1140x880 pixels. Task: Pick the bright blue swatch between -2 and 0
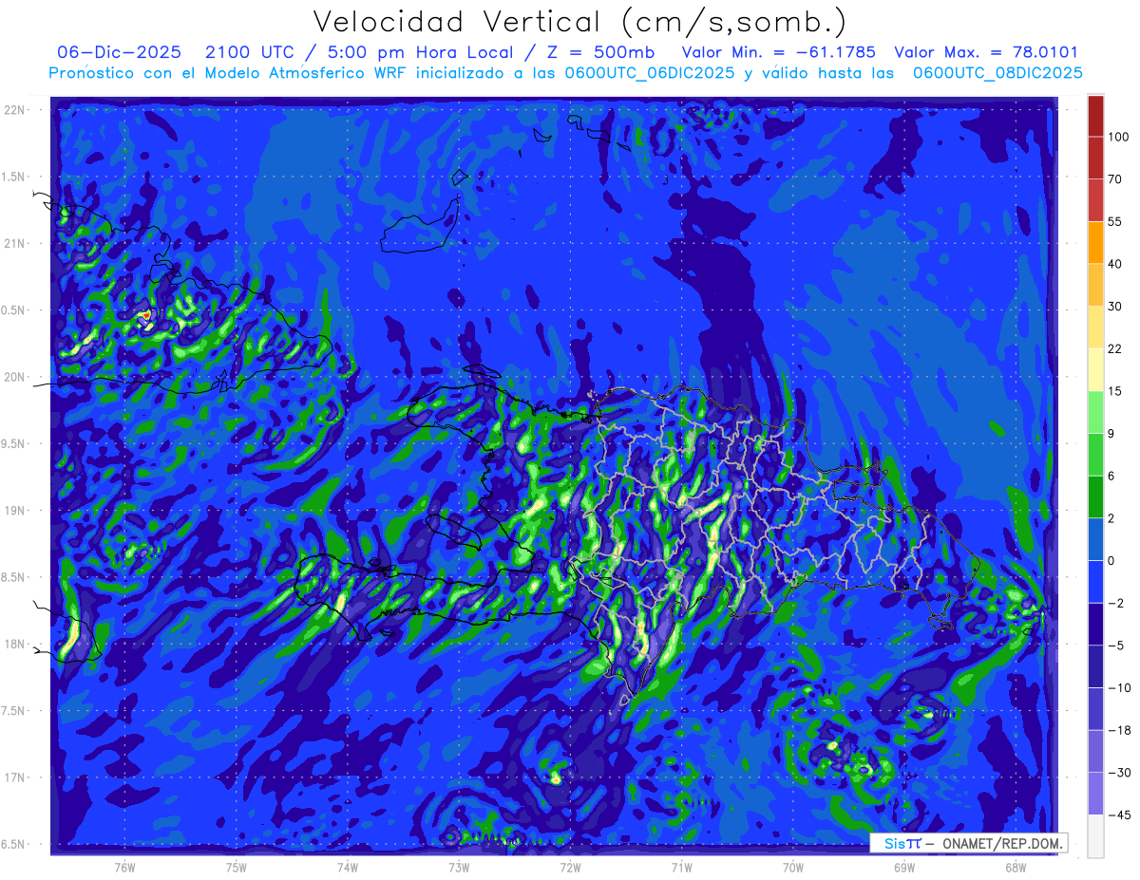[1095, 581]
